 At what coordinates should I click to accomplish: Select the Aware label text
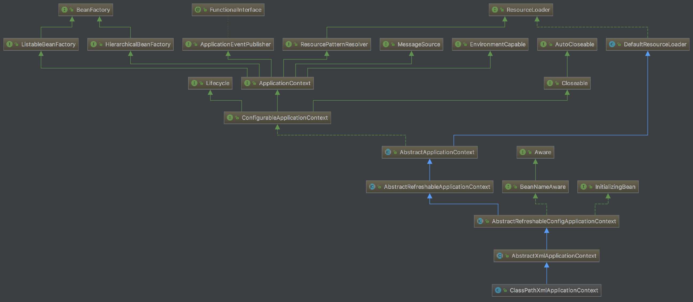coord(543,152)
